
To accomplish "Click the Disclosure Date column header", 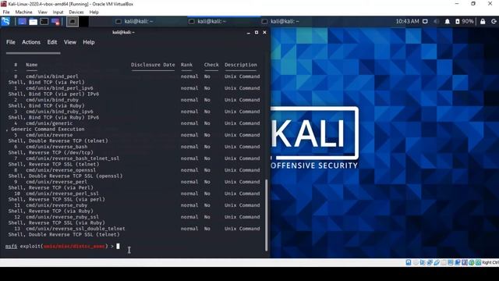I will (153, 65).
